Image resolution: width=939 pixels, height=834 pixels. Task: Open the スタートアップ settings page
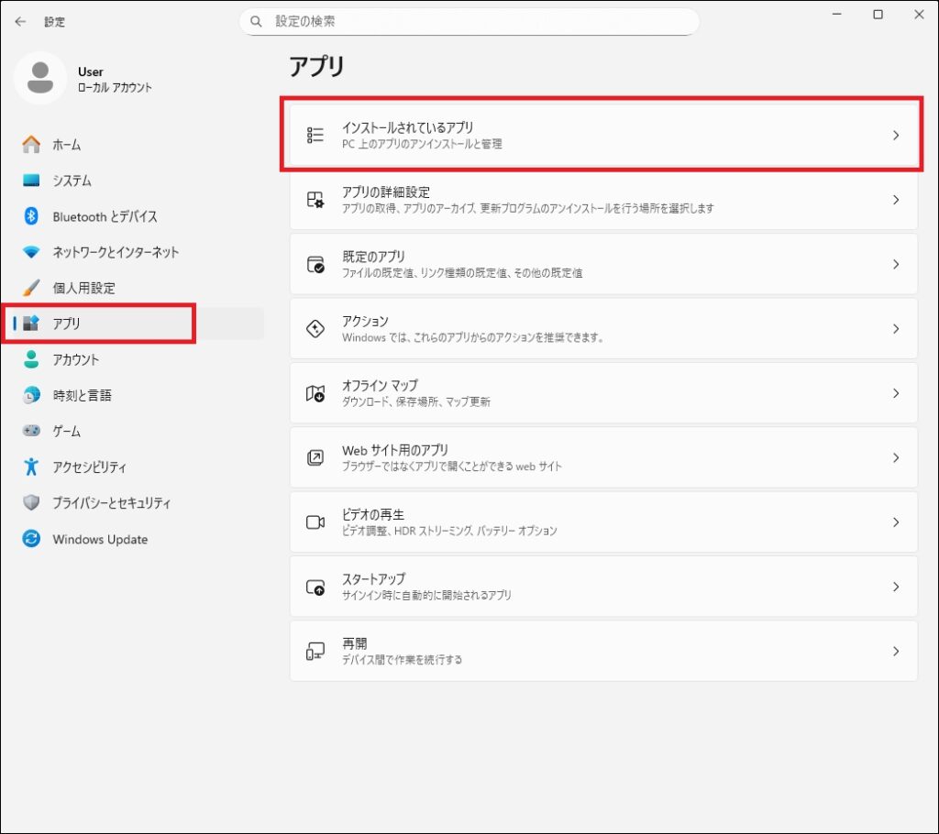(602, 586)
